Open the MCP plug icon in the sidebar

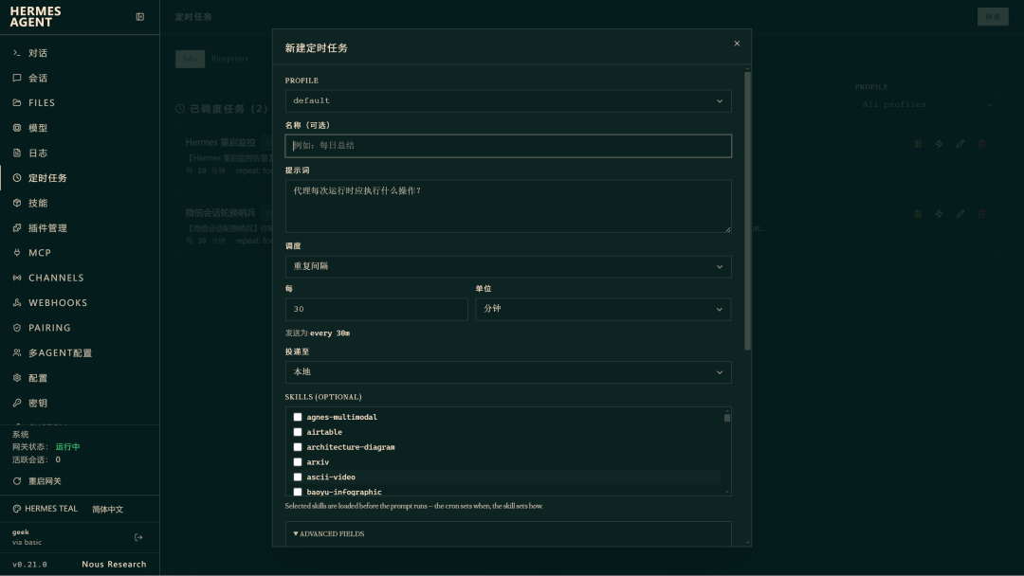click(17, 252)
